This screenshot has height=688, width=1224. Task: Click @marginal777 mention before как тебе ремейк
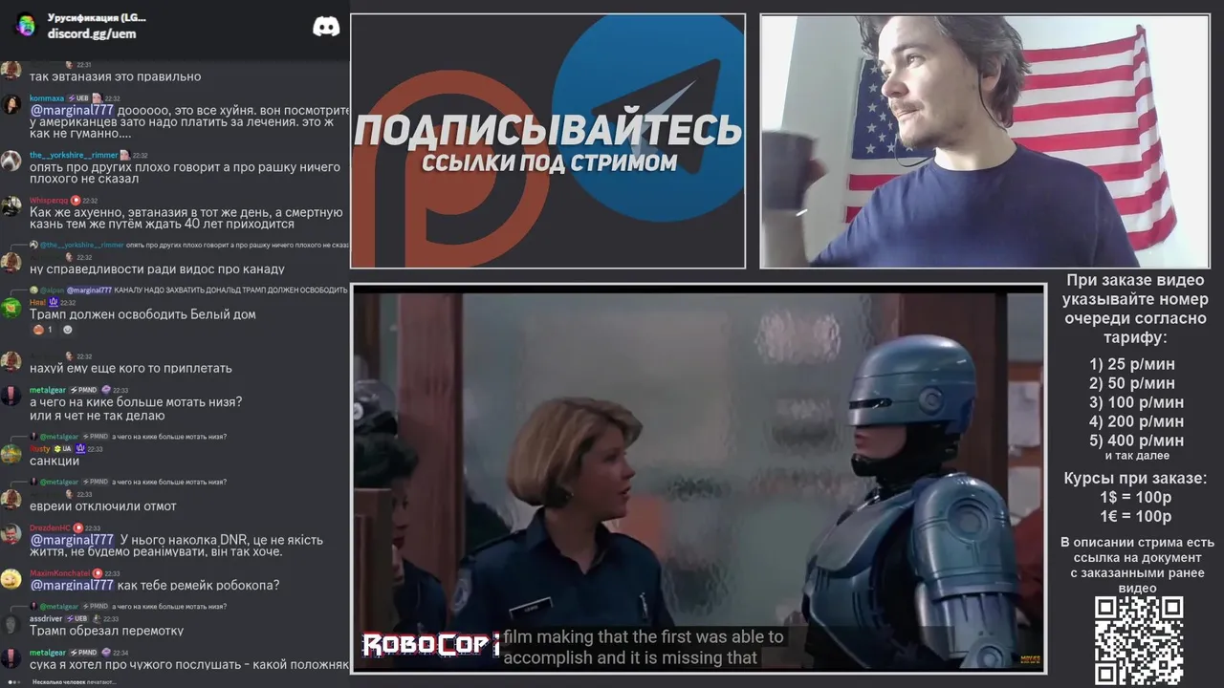click(72, 585)
